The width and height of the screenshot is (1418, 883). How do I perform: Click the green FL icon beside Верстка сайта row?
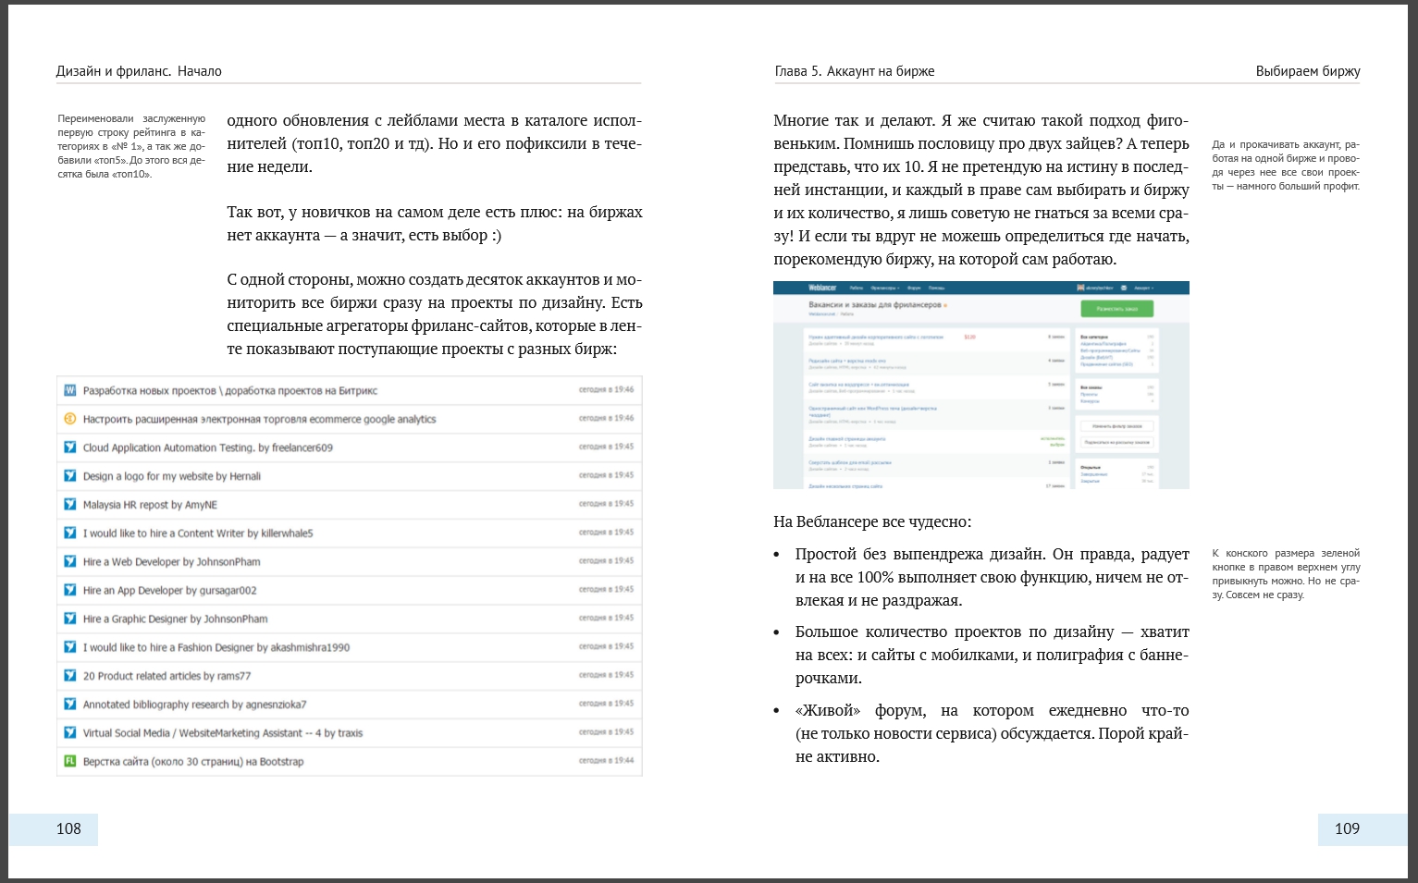69,762
